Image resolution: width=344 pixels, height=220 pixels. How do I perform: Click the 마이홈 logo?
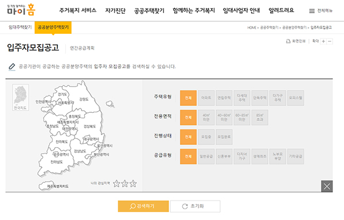tap(21, 10)
